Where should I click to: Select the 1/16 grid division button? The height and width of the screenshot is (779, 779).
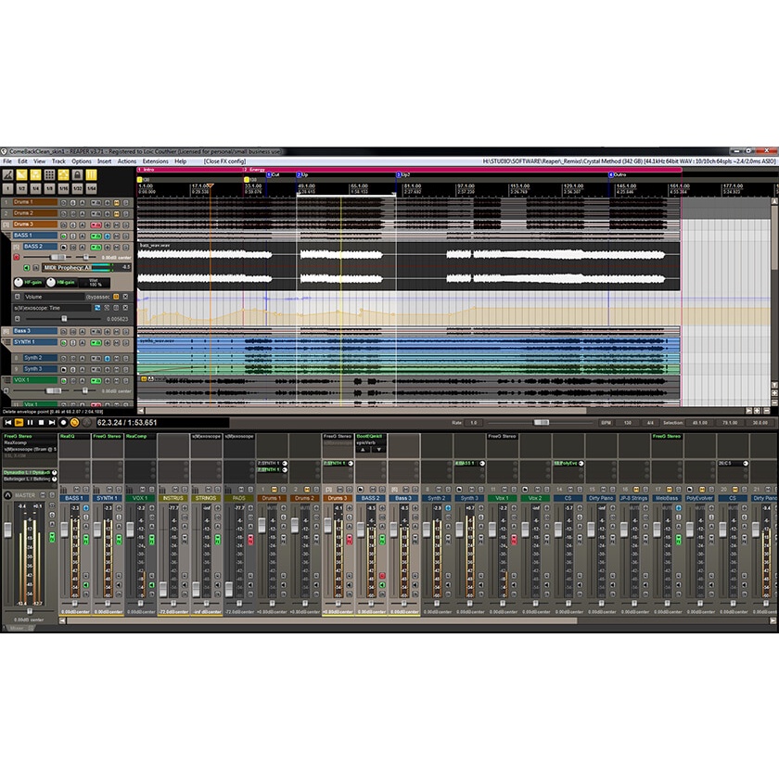coord(63,188)
